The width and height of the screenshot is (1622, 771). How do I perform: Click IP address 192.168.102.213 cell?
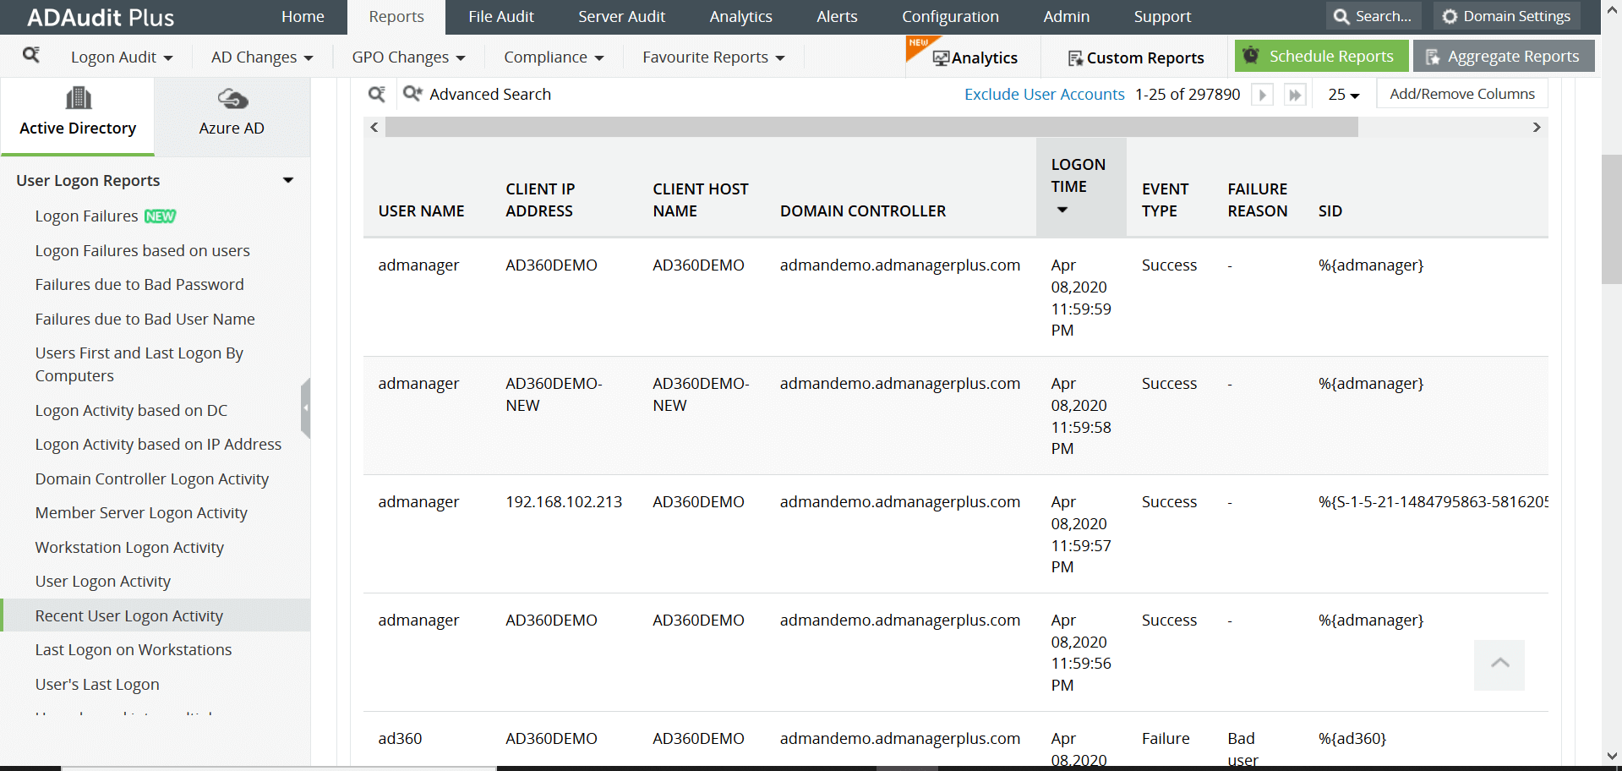564,502
